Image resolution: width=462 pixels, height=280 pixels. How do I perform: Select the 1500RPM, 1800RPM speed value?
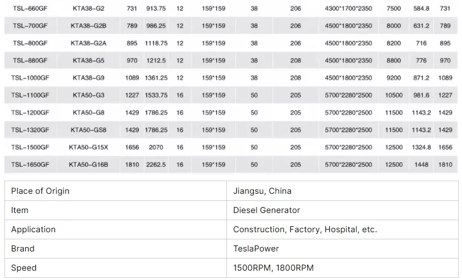273,268
